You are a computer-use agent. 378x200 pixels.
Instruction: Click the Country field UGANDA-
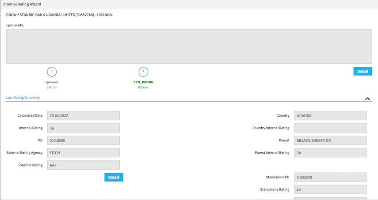[330, 115]
